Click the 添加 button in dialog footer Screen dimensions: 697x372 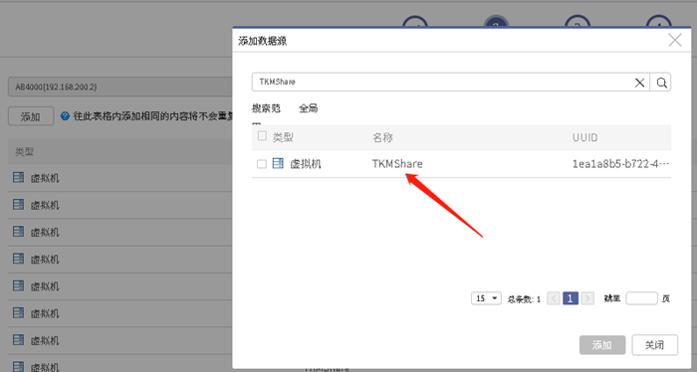602,345
